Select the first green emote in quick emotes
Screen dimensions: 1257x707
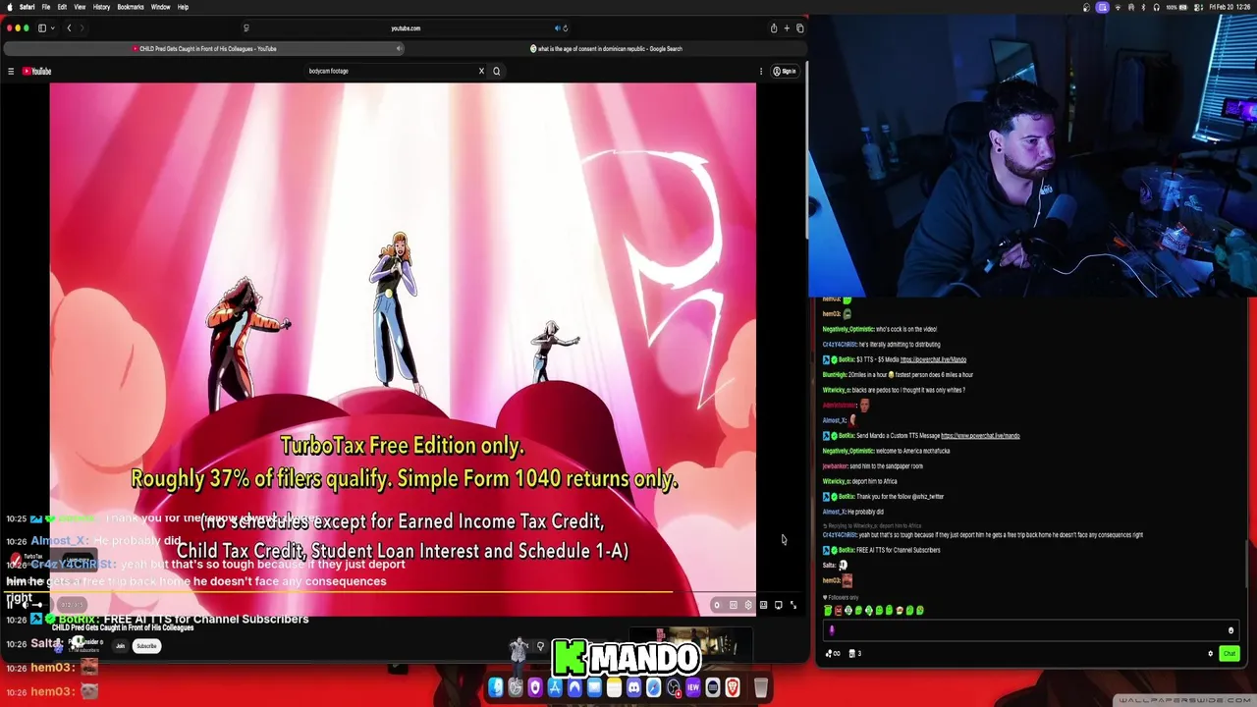coord(828,610)
